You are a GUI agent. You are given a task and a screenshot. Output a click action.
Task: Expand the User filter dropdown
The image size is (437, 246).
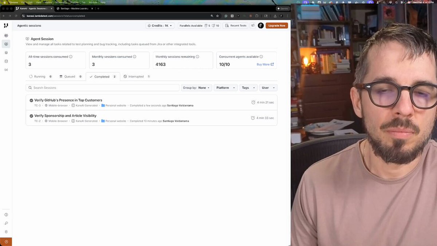coord(268,88)
